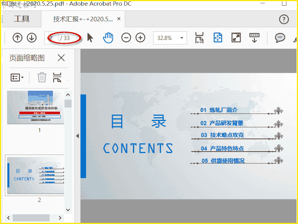Collapse the navigation pane with the side arrow

point(77,136)
